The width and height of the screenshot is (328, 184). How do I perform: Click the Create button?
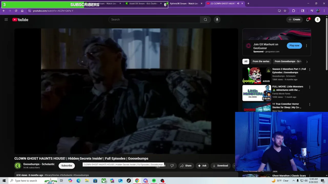(x=294, y=20)
